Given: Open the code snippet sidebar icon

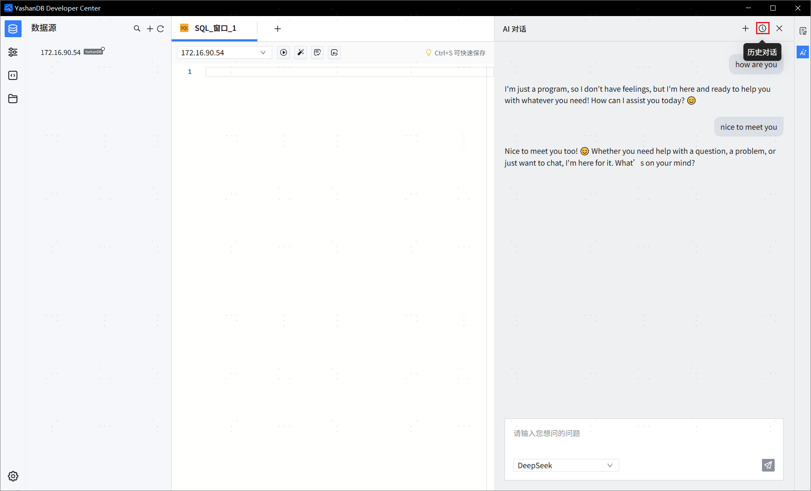Looking at the screenshot, I should tap(13, 75).
